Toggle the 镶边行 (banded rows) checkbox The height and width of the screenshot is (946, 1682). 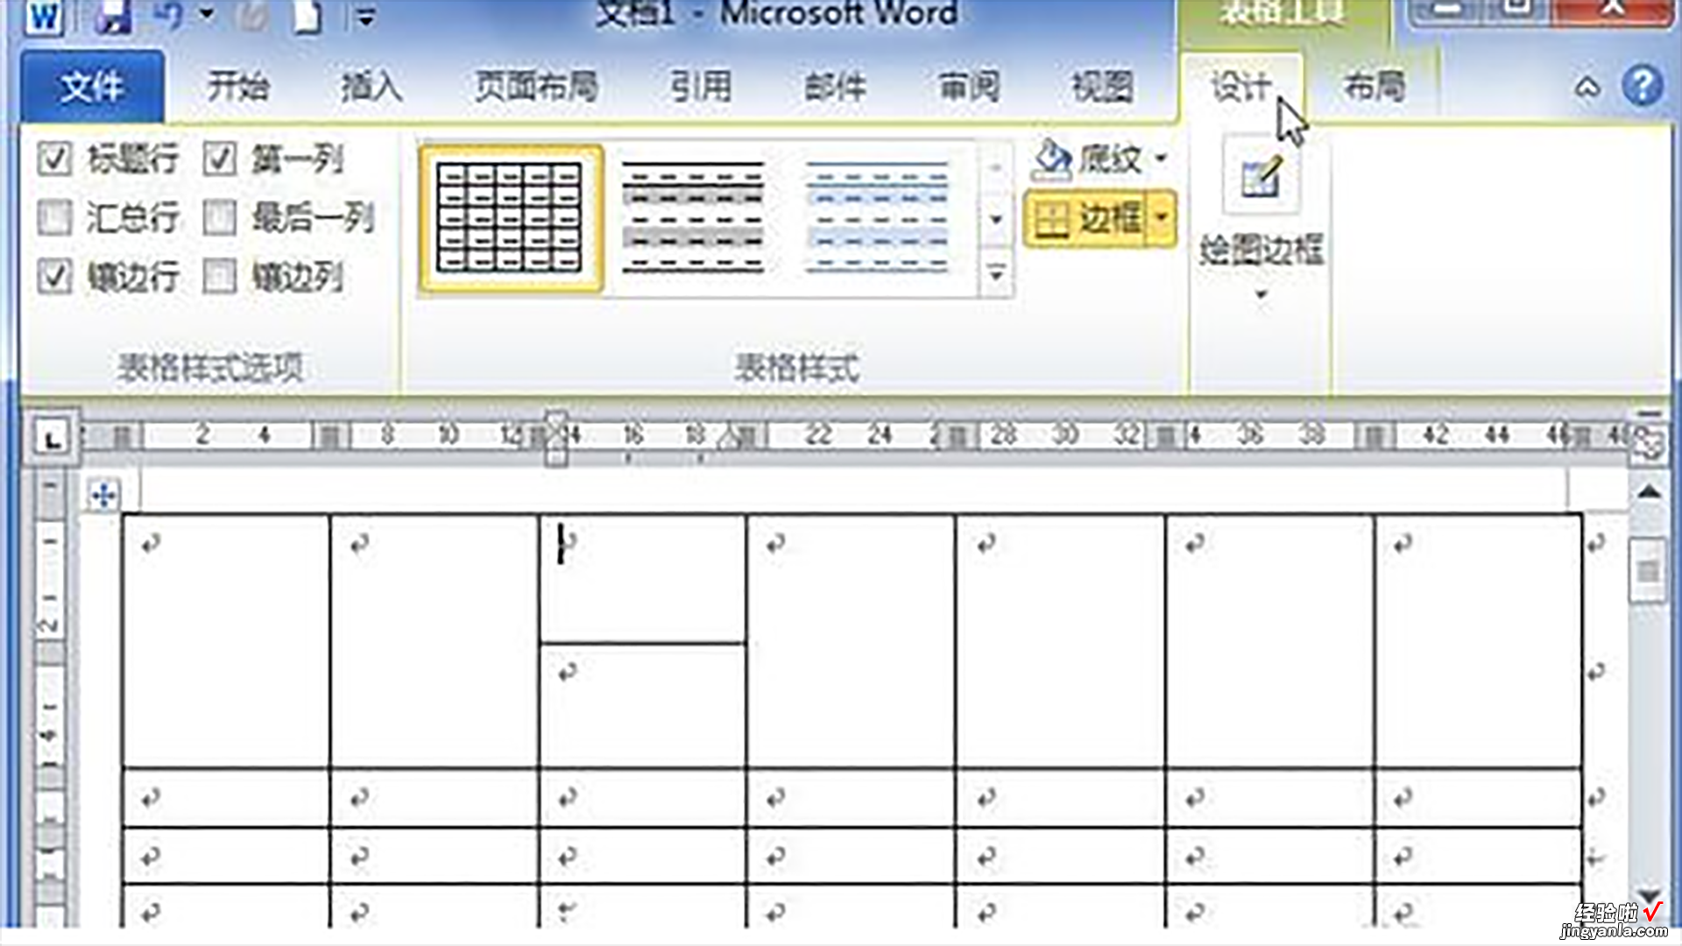[x=55, y=277]
